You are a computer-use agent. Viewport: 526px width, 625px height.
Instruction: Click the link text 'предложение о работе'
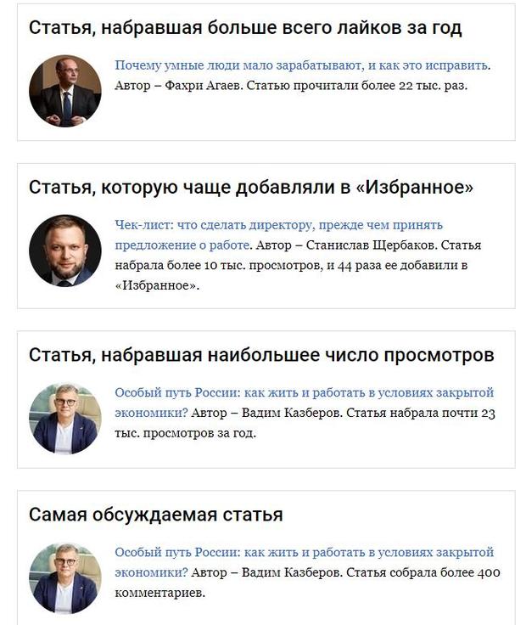tap(182, 245)
